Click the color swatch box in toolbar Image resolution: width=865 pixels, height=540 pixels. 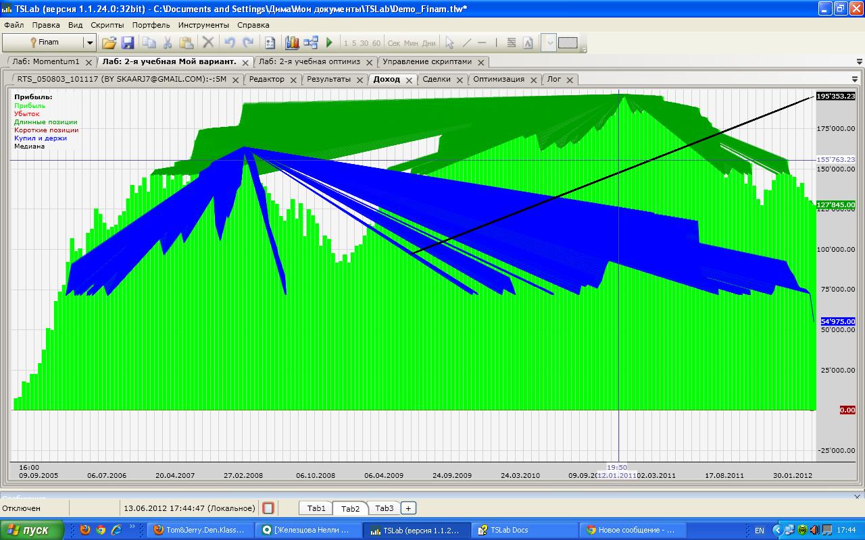tap(568, 43)
